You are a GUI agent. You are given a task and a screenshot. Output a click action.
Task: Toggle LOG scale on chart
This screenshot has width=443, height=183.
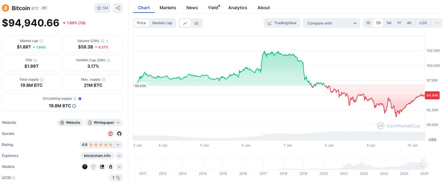point(423,23)
